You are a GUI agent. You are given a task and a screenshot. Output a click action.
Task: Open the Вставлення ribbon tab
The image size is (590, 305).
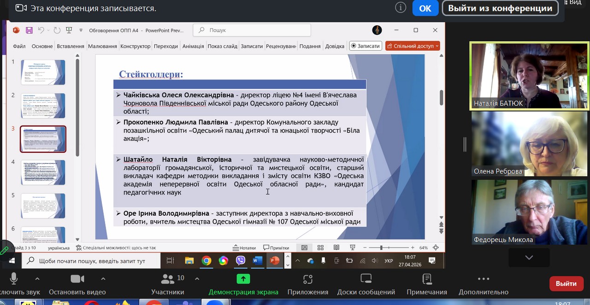(70, 46)
